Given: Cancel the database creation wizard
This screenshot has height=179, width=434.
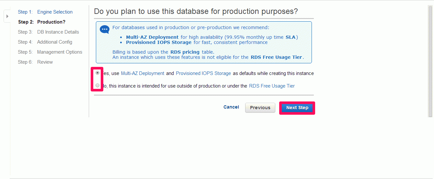Looking at the screenshot, I should coord(231,107).
